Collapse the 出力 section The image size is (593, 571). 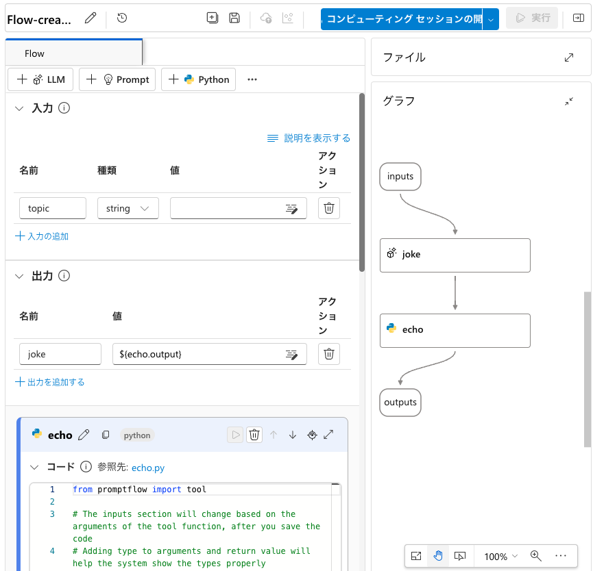click(19, 276)
